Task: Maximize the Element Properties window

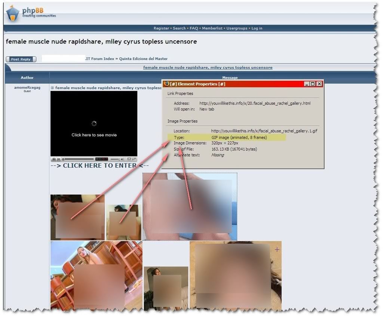Action: point(313,84)
